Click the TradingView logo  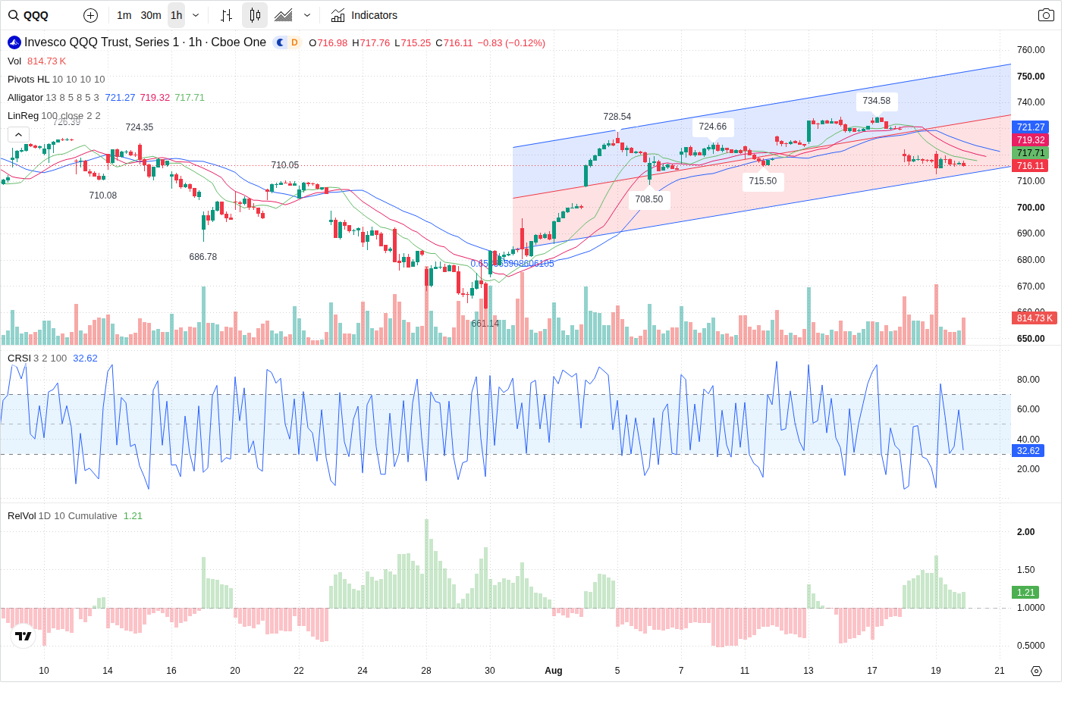pyautogui.click(x=24, y=636)
